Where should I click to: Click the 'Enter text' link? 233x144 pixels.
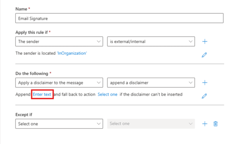42,94
